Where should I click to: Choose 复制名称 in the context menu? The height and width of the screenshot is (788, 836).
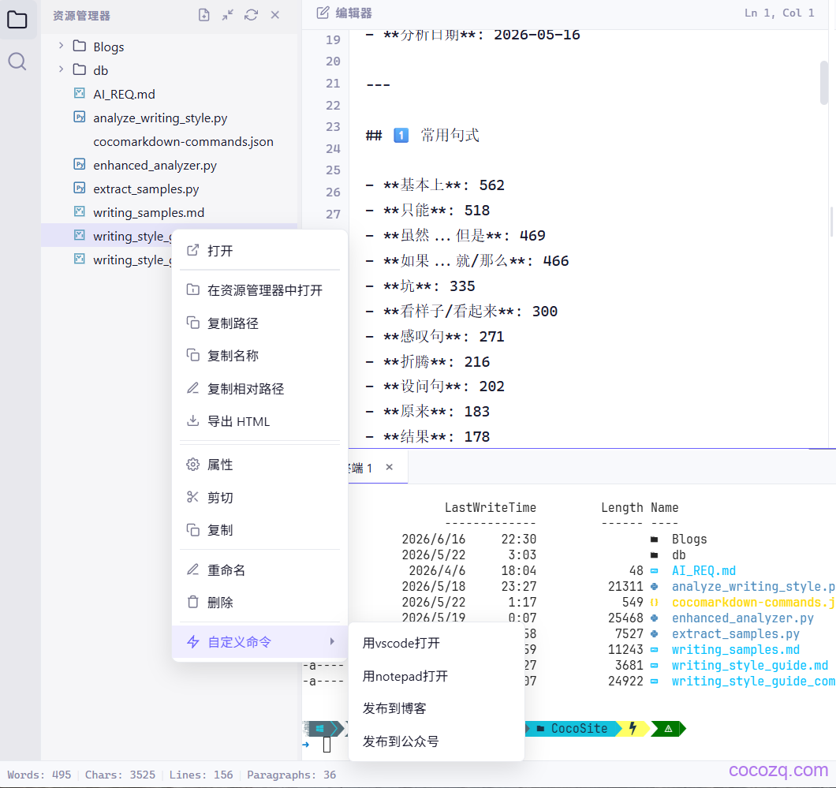(x=259, y=356)
